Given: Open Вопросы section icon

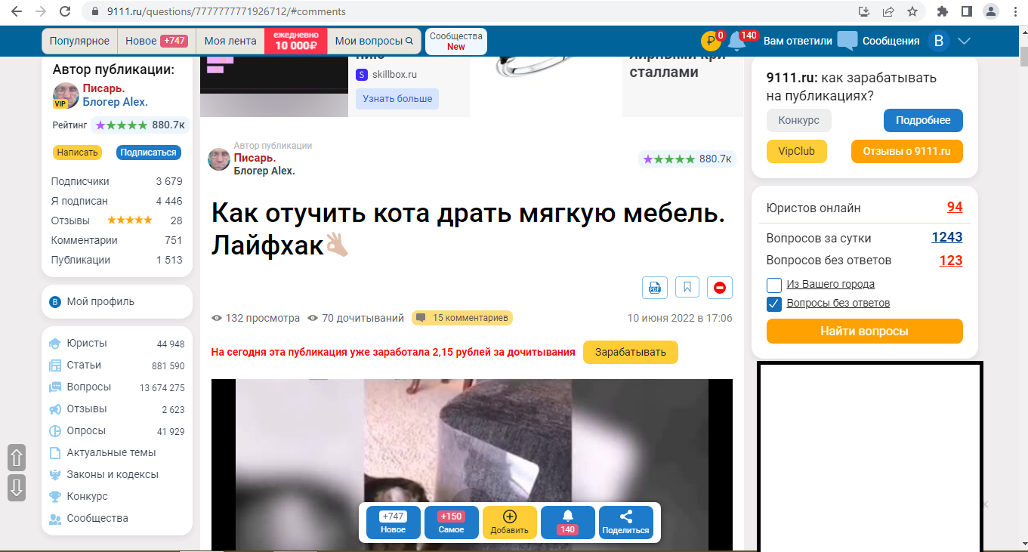Looking at the screenshot, I should pyautogui.click(x=54, y=387).
